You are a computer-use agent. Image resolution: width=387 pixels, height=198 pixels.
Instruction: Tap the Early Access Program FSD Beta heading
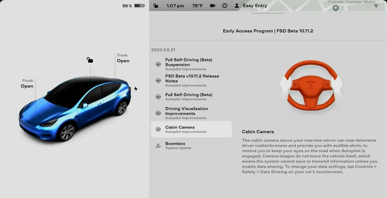[x=268, y=31]
